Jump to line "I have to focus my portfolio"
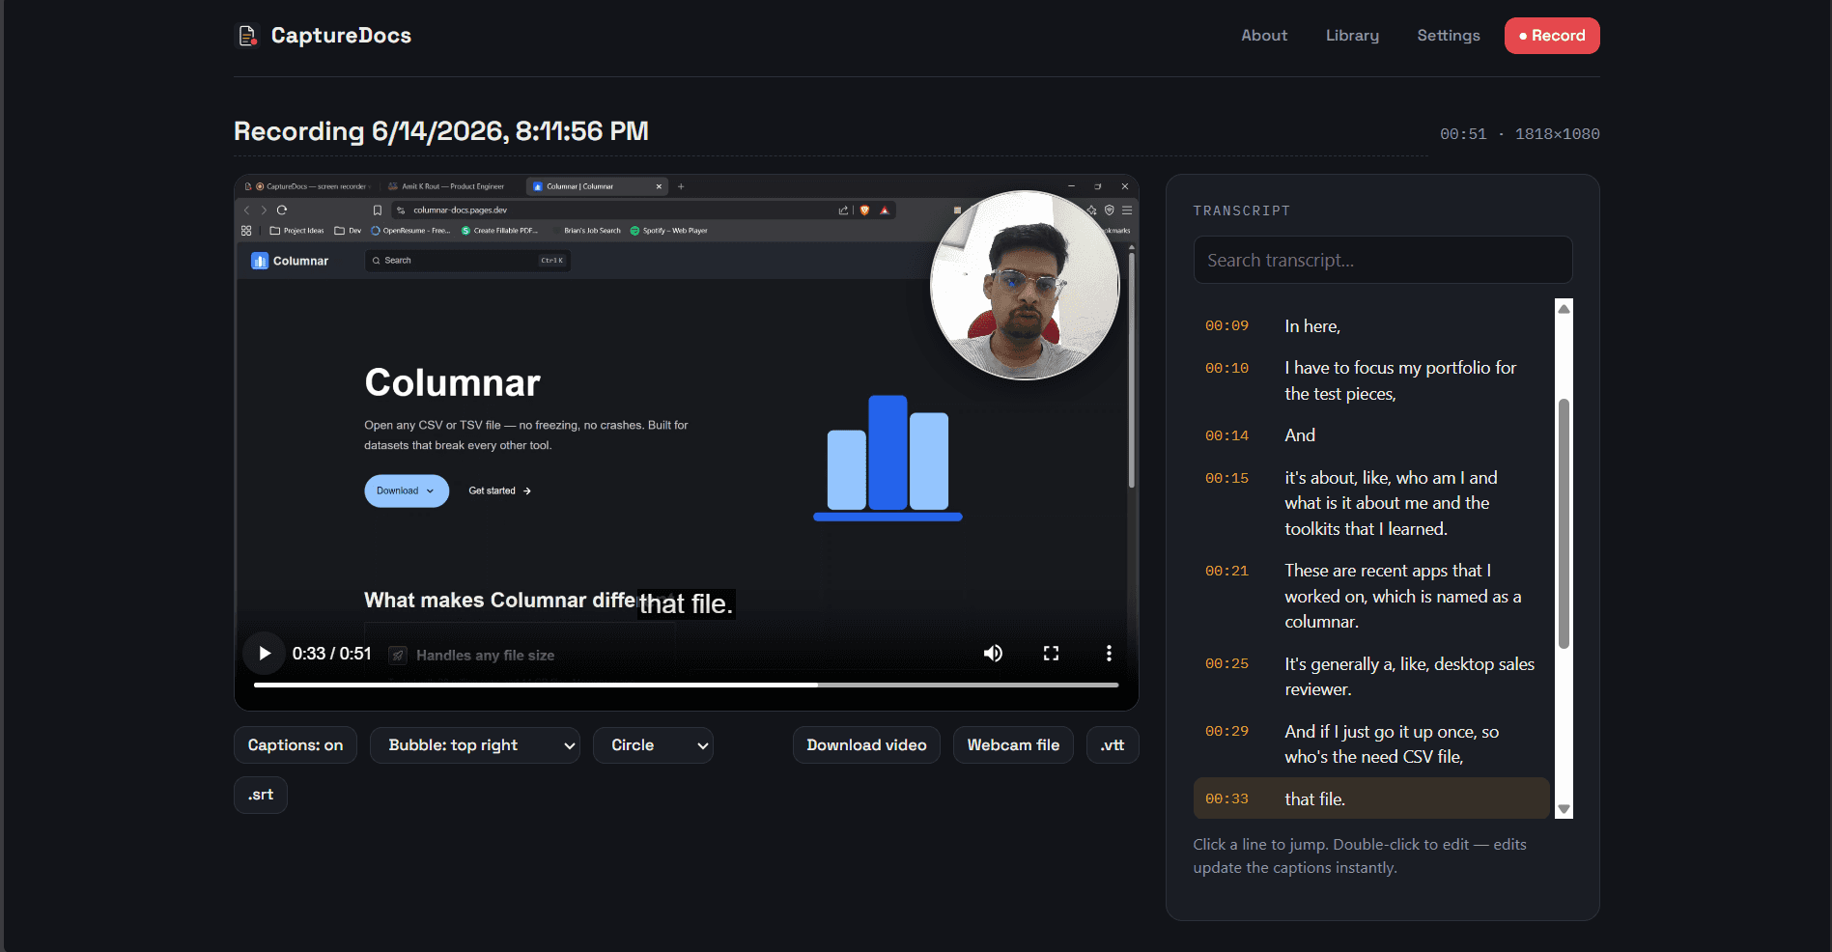Image resolution: width=1832 pixels, height=952 pixels. [1371, 380]
